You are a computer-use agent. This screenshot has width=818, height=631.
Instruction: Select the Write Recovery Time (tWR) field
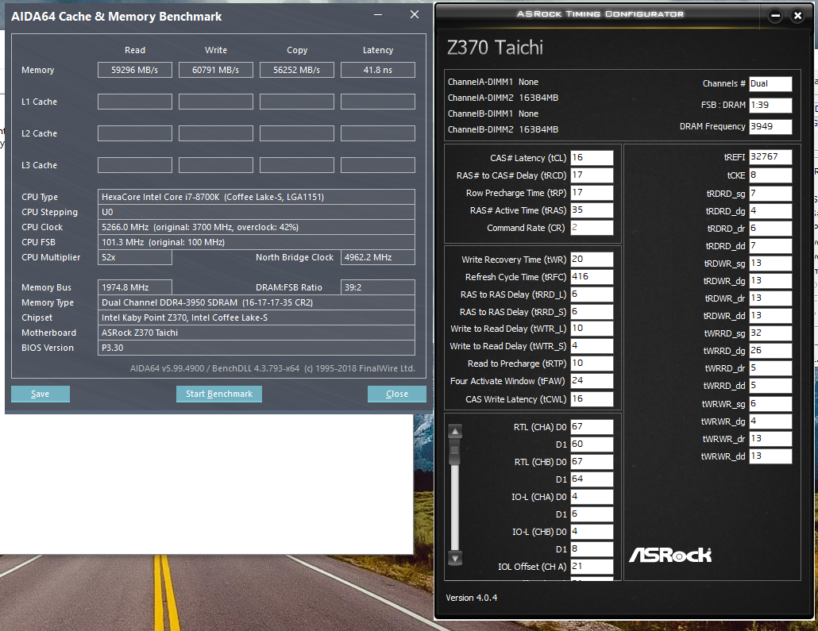pyautogui.click(x=592, y=260)
